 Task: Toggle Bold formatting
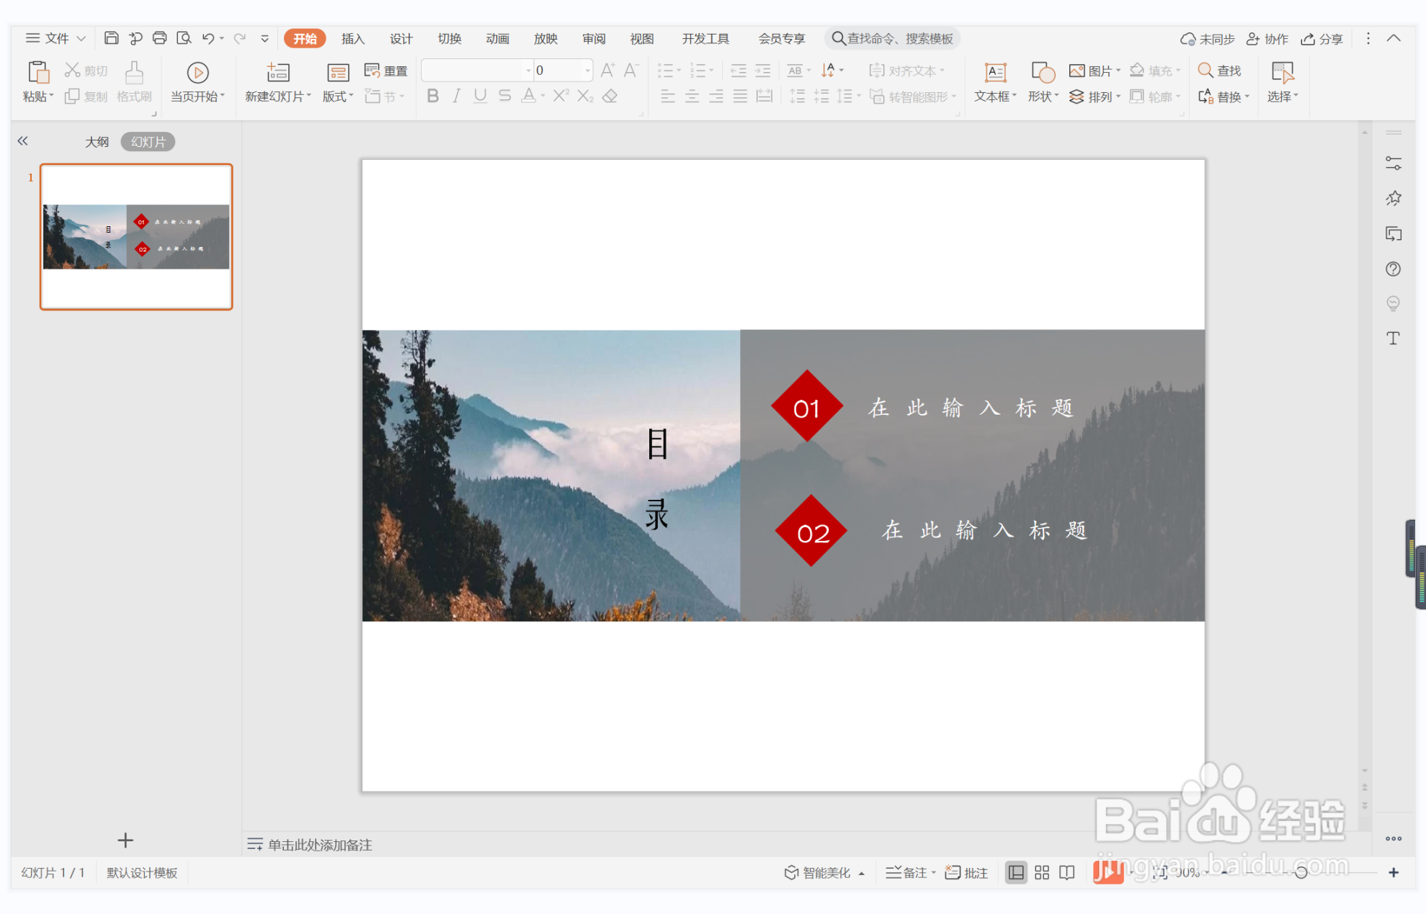[432, 96]
